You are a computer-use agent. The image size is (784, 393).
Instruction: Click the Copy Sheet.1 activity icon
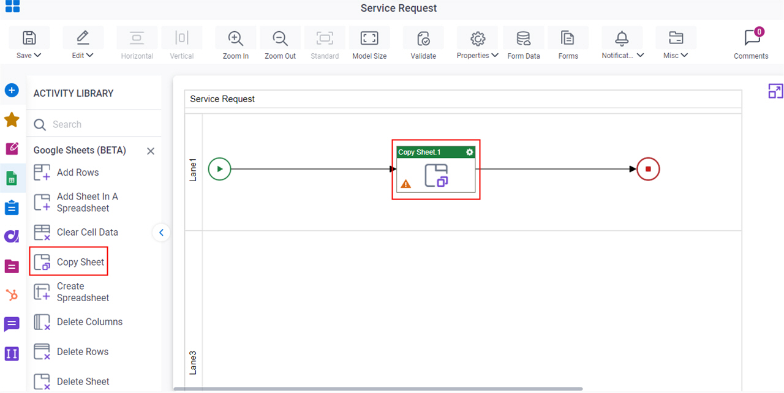(436, 175)
